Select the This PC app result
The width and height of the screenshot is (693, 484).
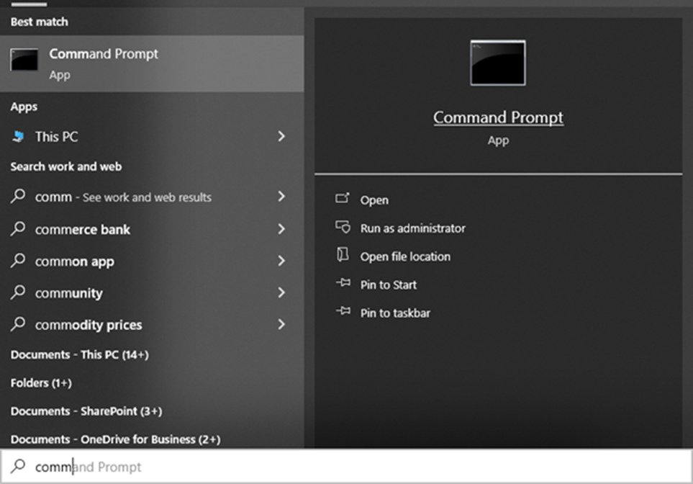pos(152,137)
